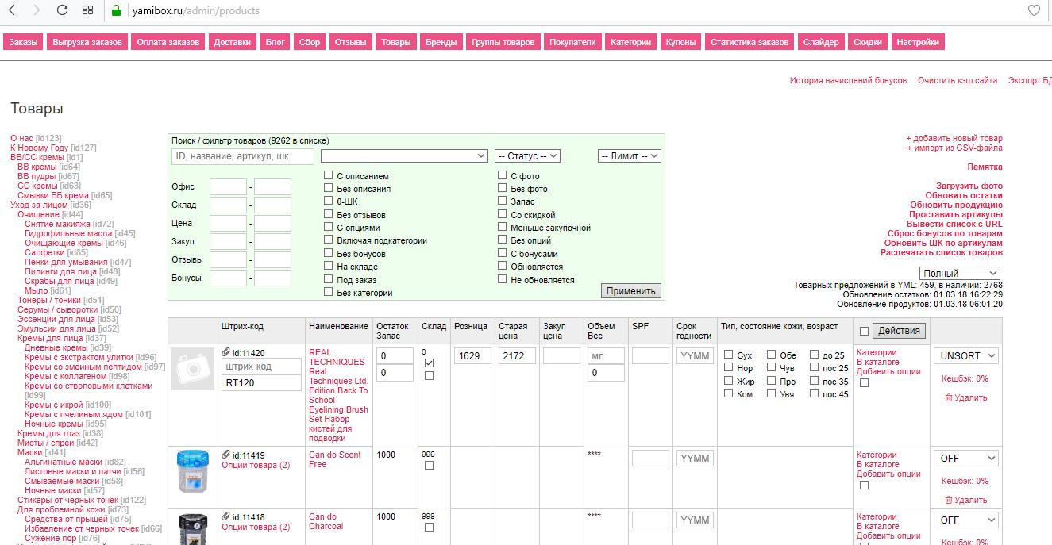Focus the 'ID, название, артикул, шк' search field
The height and width of the screenshot is (545, 1052).
coord(243,157)
